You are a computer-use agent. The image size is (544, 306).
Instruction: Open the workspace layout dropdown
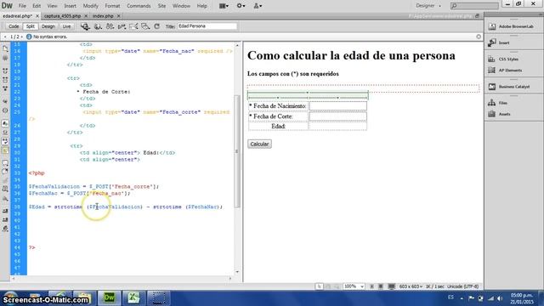click(x=224, y=6)
